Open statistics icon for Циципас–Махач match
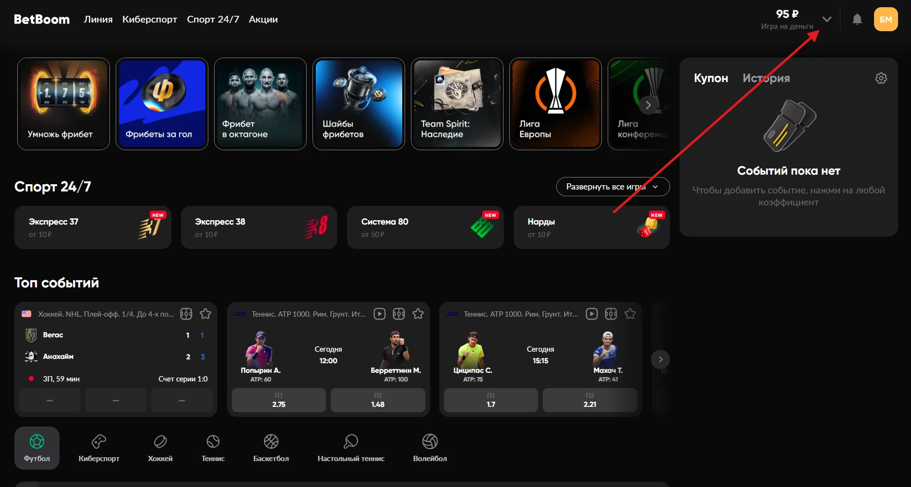 click(x=611, y=314)
